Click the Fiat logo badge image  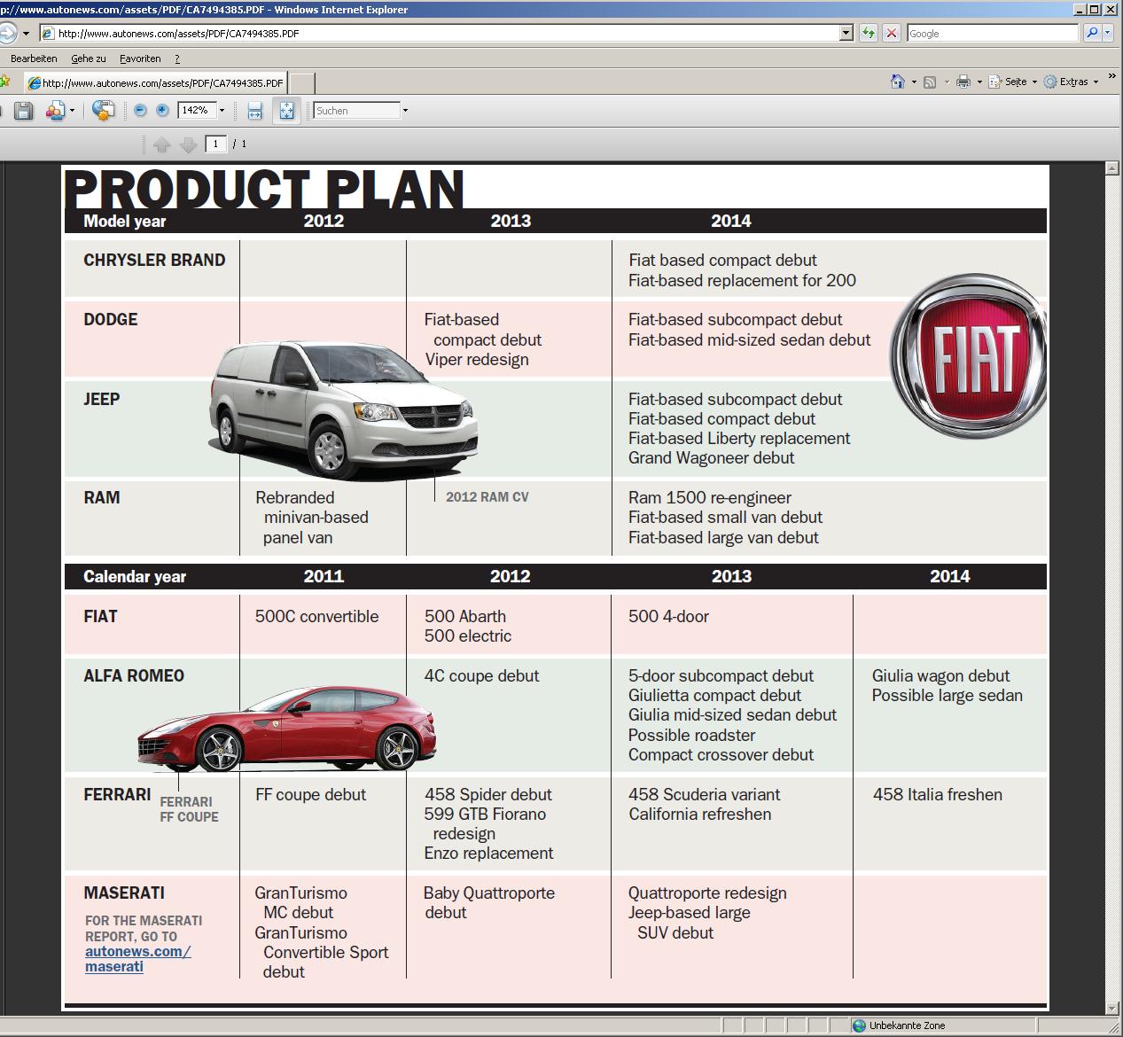(969, 356)
